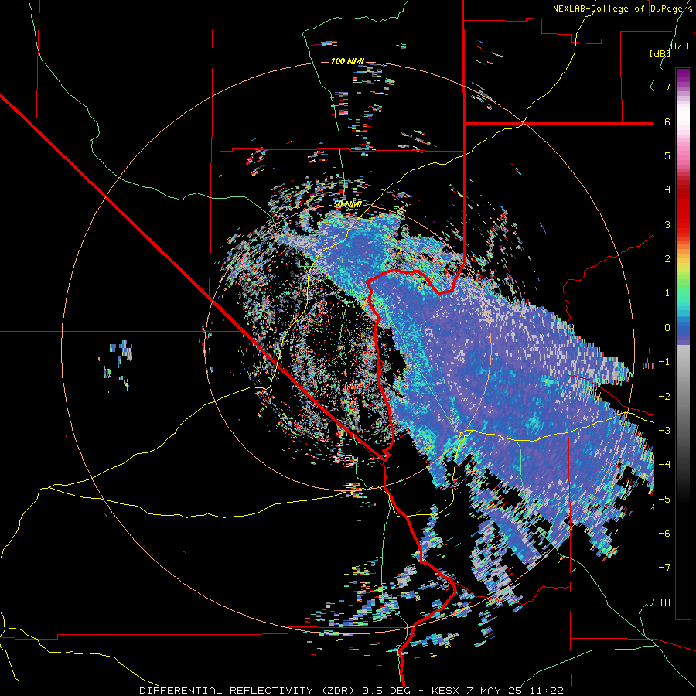Click the 3 dB color scale value

click(x=667, y=224)
